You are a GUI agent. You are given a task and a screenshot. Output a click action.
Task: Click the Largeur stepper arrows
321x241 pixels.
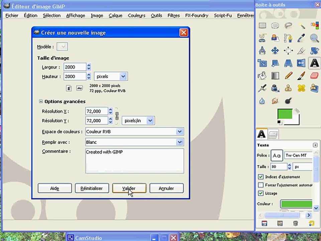coord(89,67)
